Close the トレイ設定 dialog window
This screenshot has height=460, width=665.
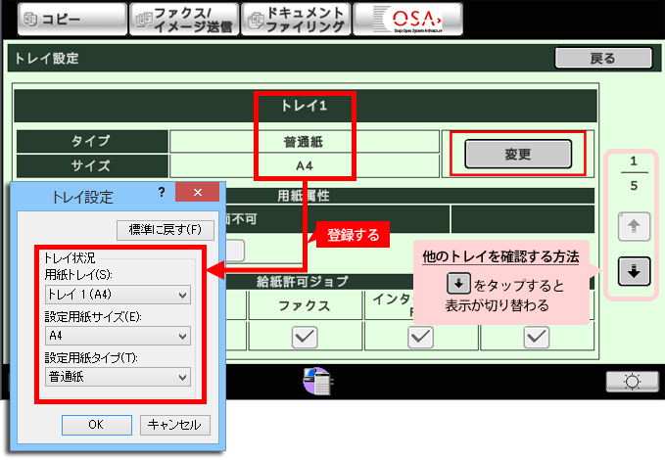[x=199, y=193]
